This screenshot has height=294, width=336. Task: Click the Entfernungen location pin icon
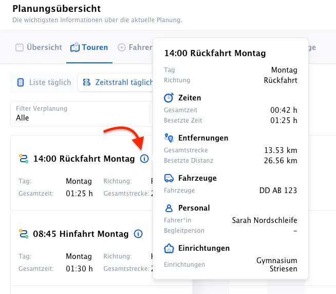point(169,138)
